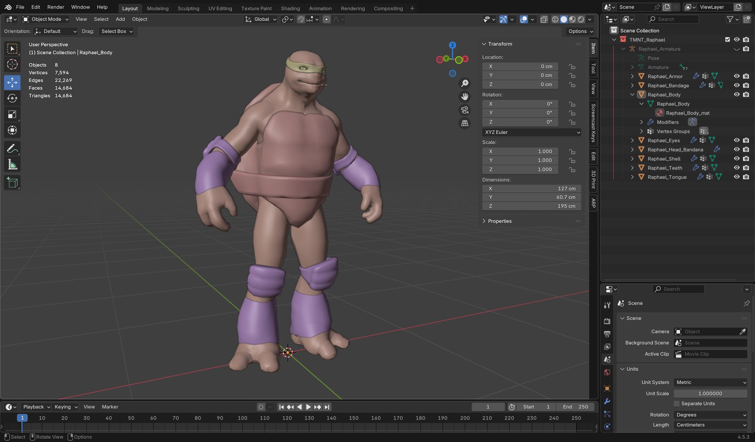The height and width of the screenshot is (442, 755).
Task: Select the Cursor tool in the toolbar
Action: point(12,64)
